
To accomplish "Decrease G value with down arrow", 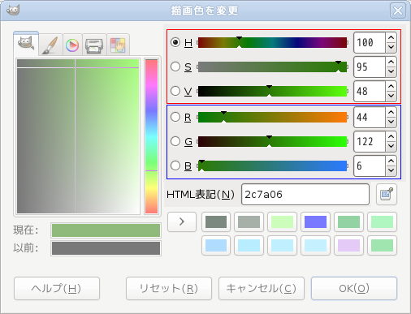I will (391, 146).
